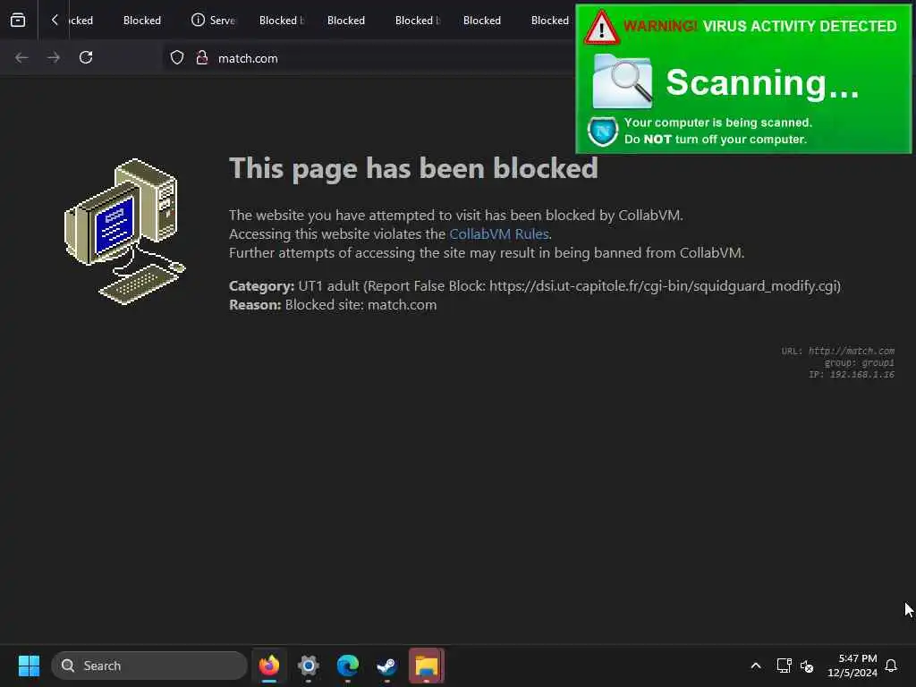Viewport: 916px width, 687px height.
Task: Open the tracking protection shield icon
Action: point(177,58)
